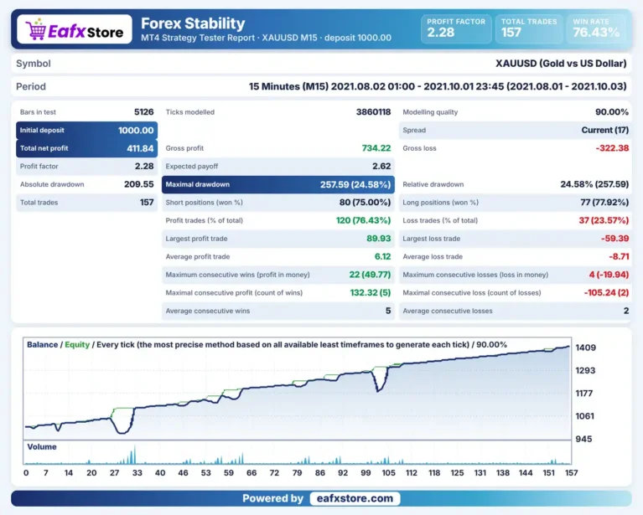Click the Period date range value

pos(438,86)
